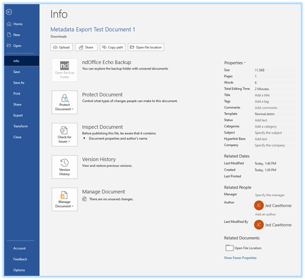Click the 11.5KB size value
Screen dimensions: 305x280
click(260, 70)
